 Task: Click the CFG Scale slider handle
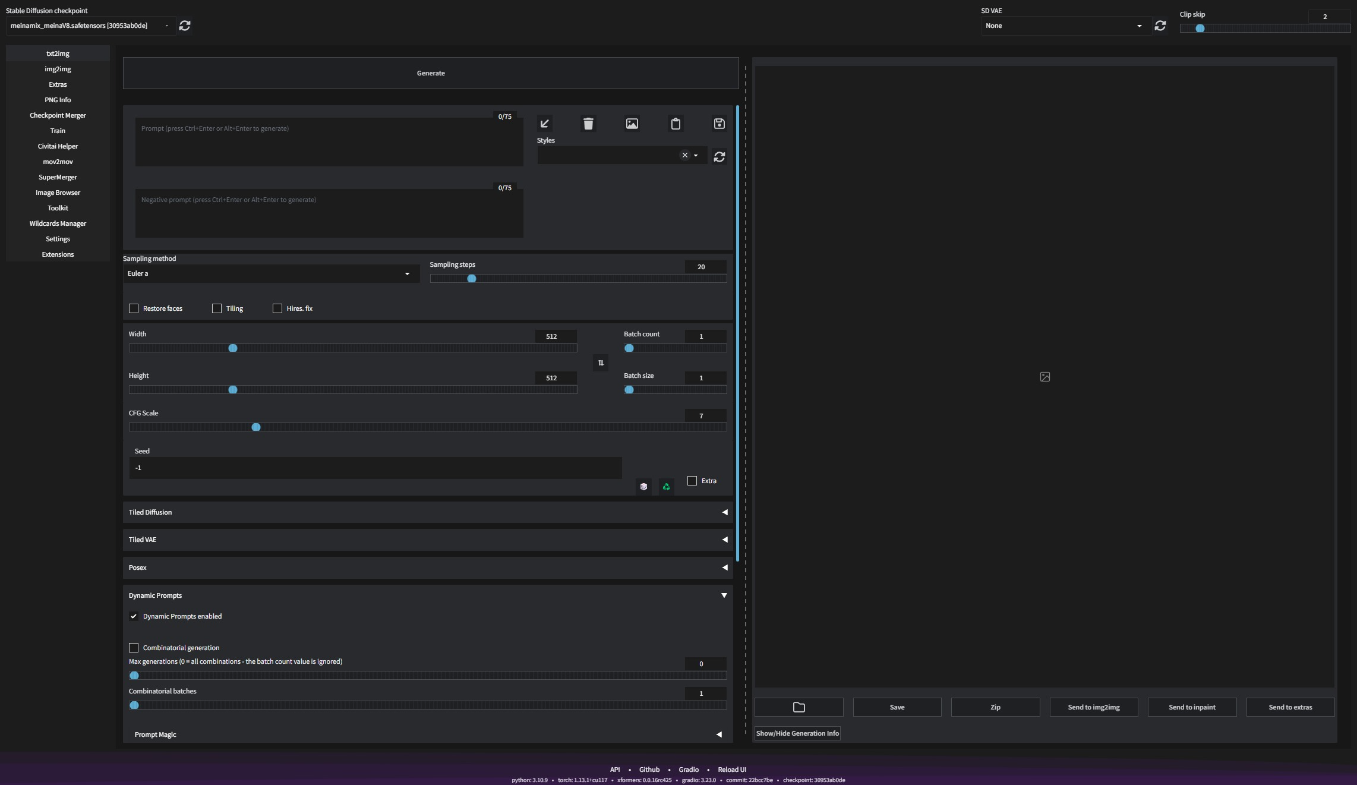(256, 427)
